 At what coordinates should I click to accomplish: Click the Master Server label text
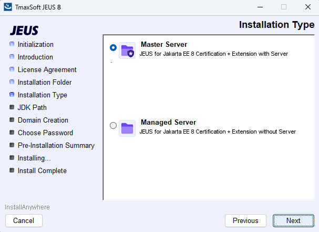pyautogui.click(x=164, y=45)
